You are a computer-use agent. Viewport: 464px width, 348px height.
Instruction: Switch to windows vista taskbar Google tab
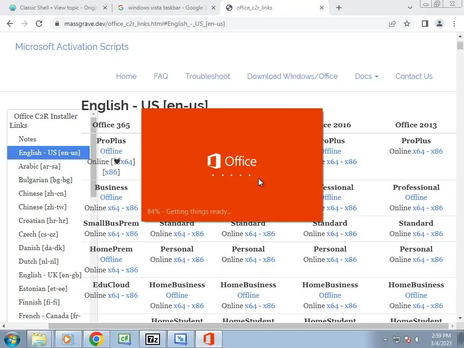click(167, 8)
